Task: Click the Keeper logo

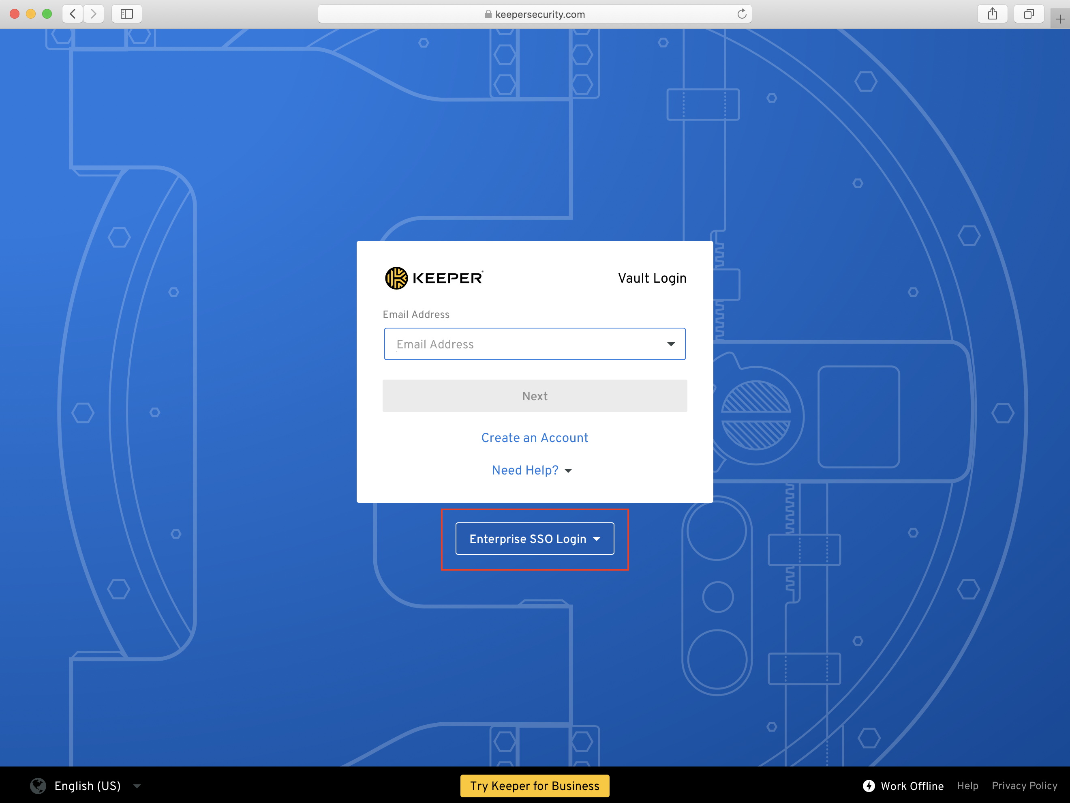Action: click(x=434, y=278)
